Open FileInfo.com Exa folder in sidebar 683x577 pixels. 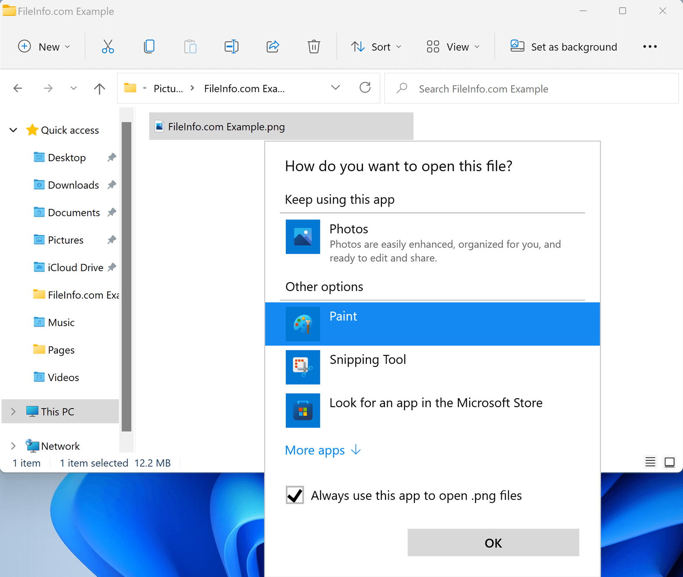tap(75, 295)
